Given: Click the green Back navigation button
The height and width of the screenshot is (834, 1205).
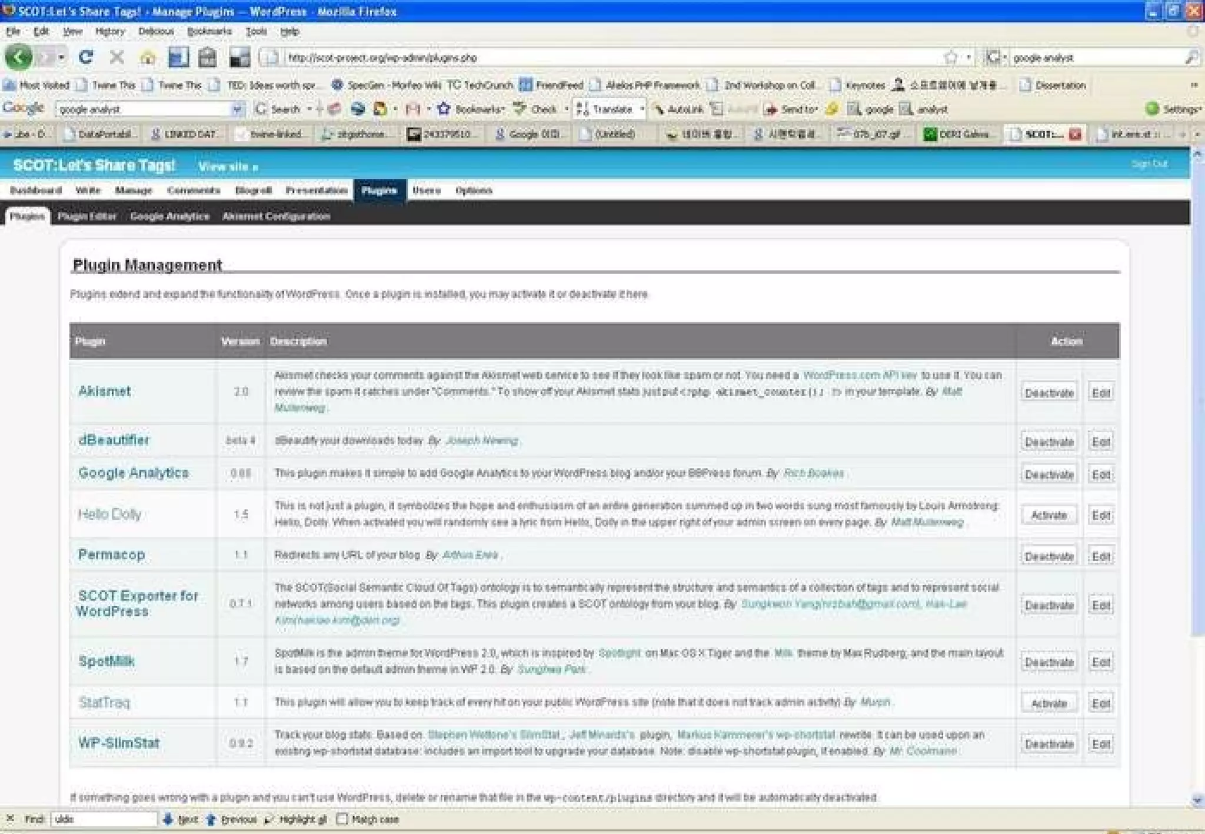Looking at the screenshot, I should click(19, 58).
